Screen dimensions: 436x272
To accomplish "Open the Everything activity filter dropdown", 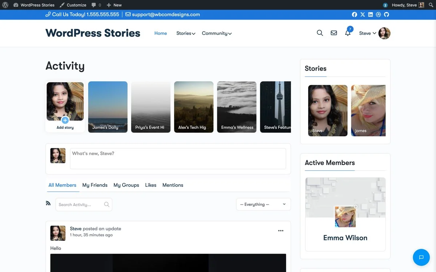I will pos(263,204).
